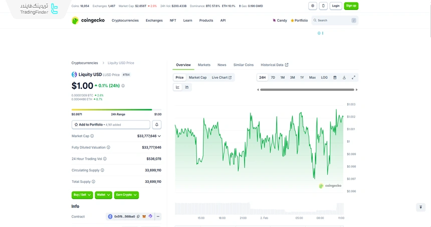This screenshot has width=431, height=227.
Task: Click the mobile app phone icon
Action: point(323,6)
